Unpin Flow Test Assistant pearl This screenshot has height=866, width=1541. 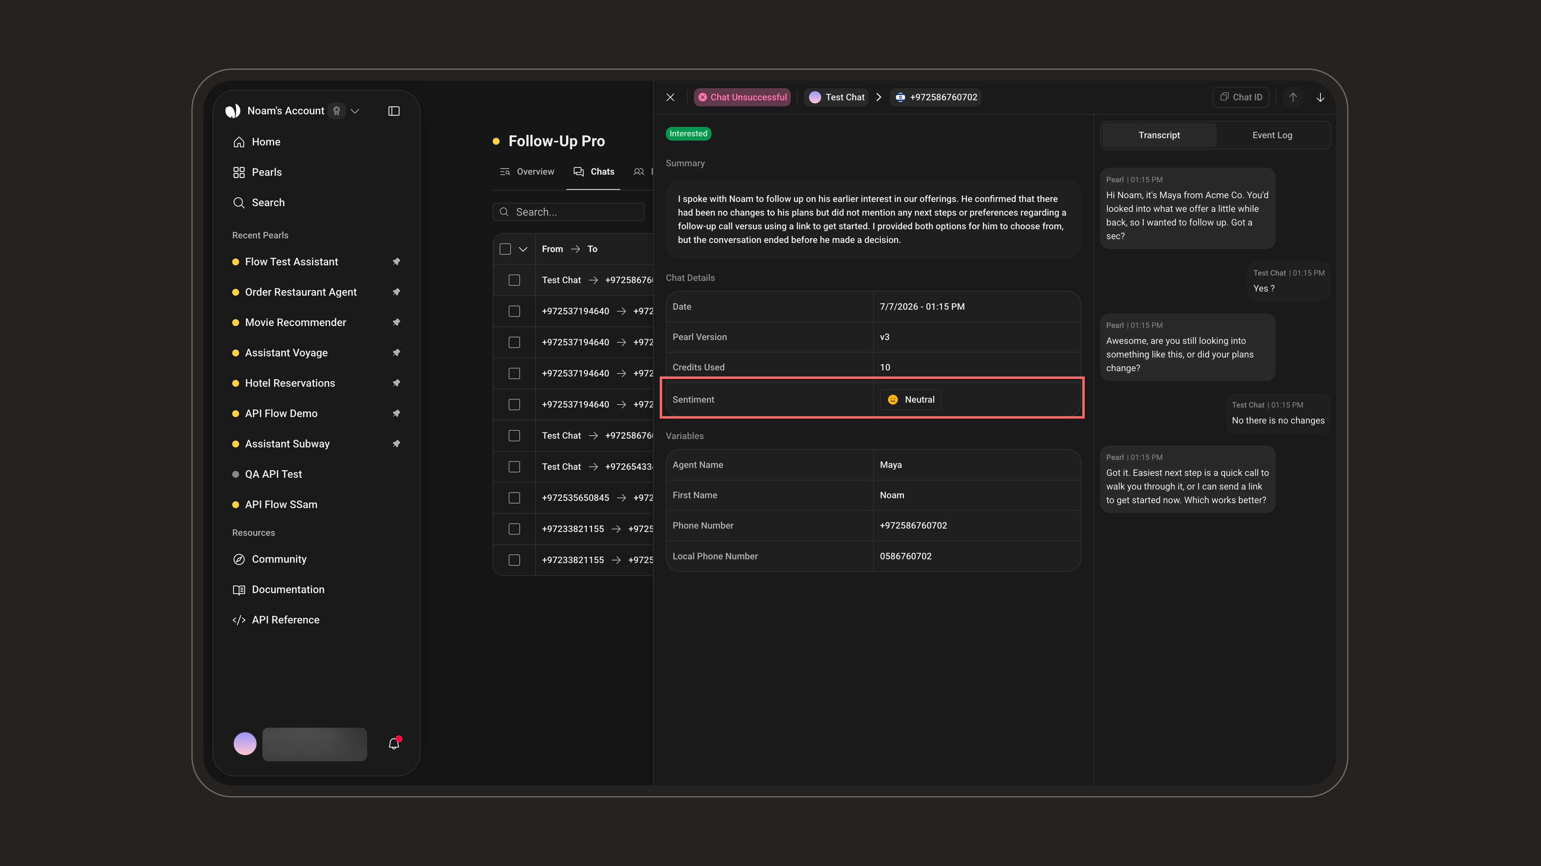coord(396,262)
